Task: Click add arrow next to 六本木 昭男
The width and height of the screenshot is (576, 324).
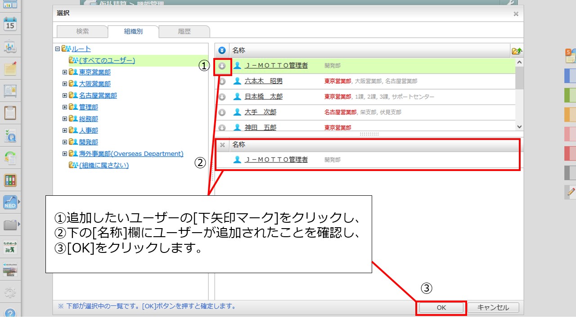Action: pyautogui.click(x=222, y=81)
